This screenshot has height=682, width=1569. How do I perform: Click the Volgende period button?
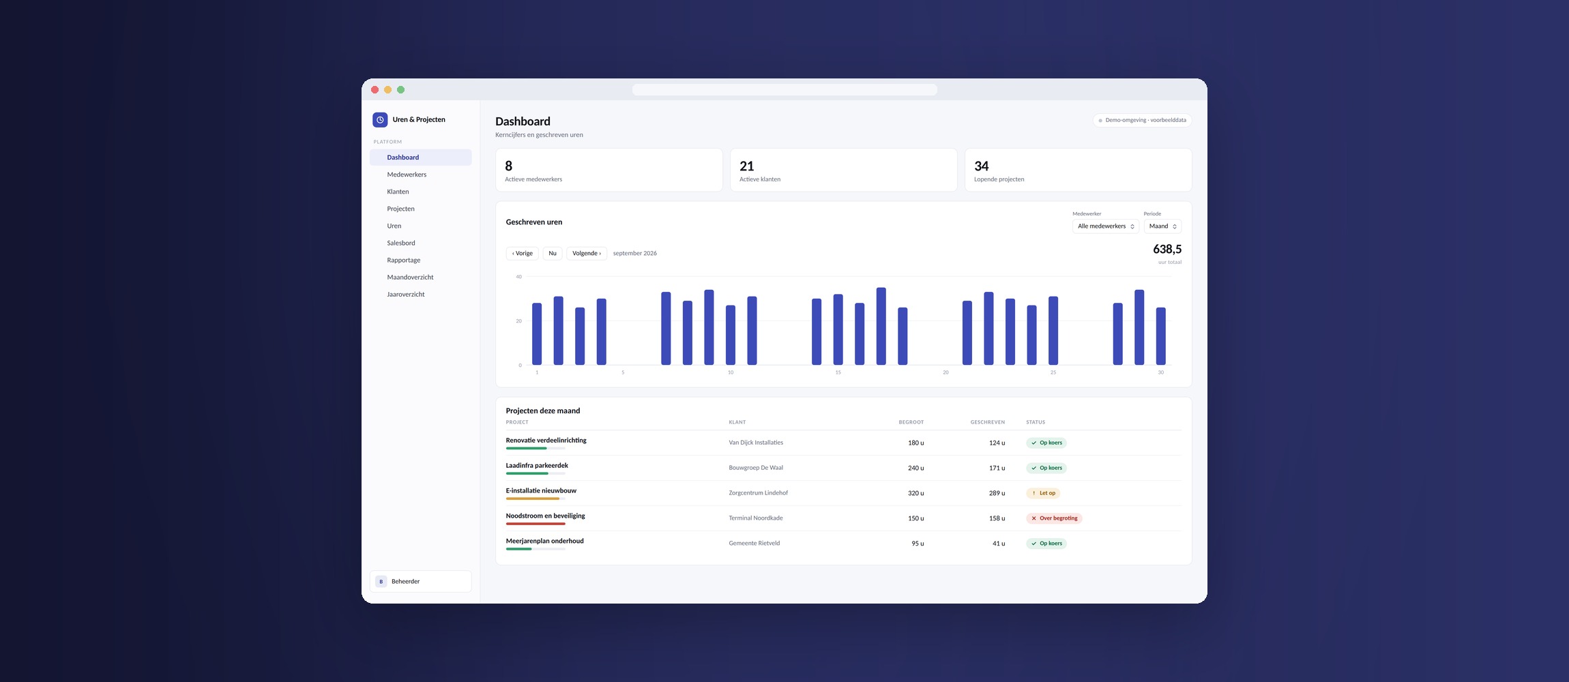pyautogui.click(x=587, y=254)
